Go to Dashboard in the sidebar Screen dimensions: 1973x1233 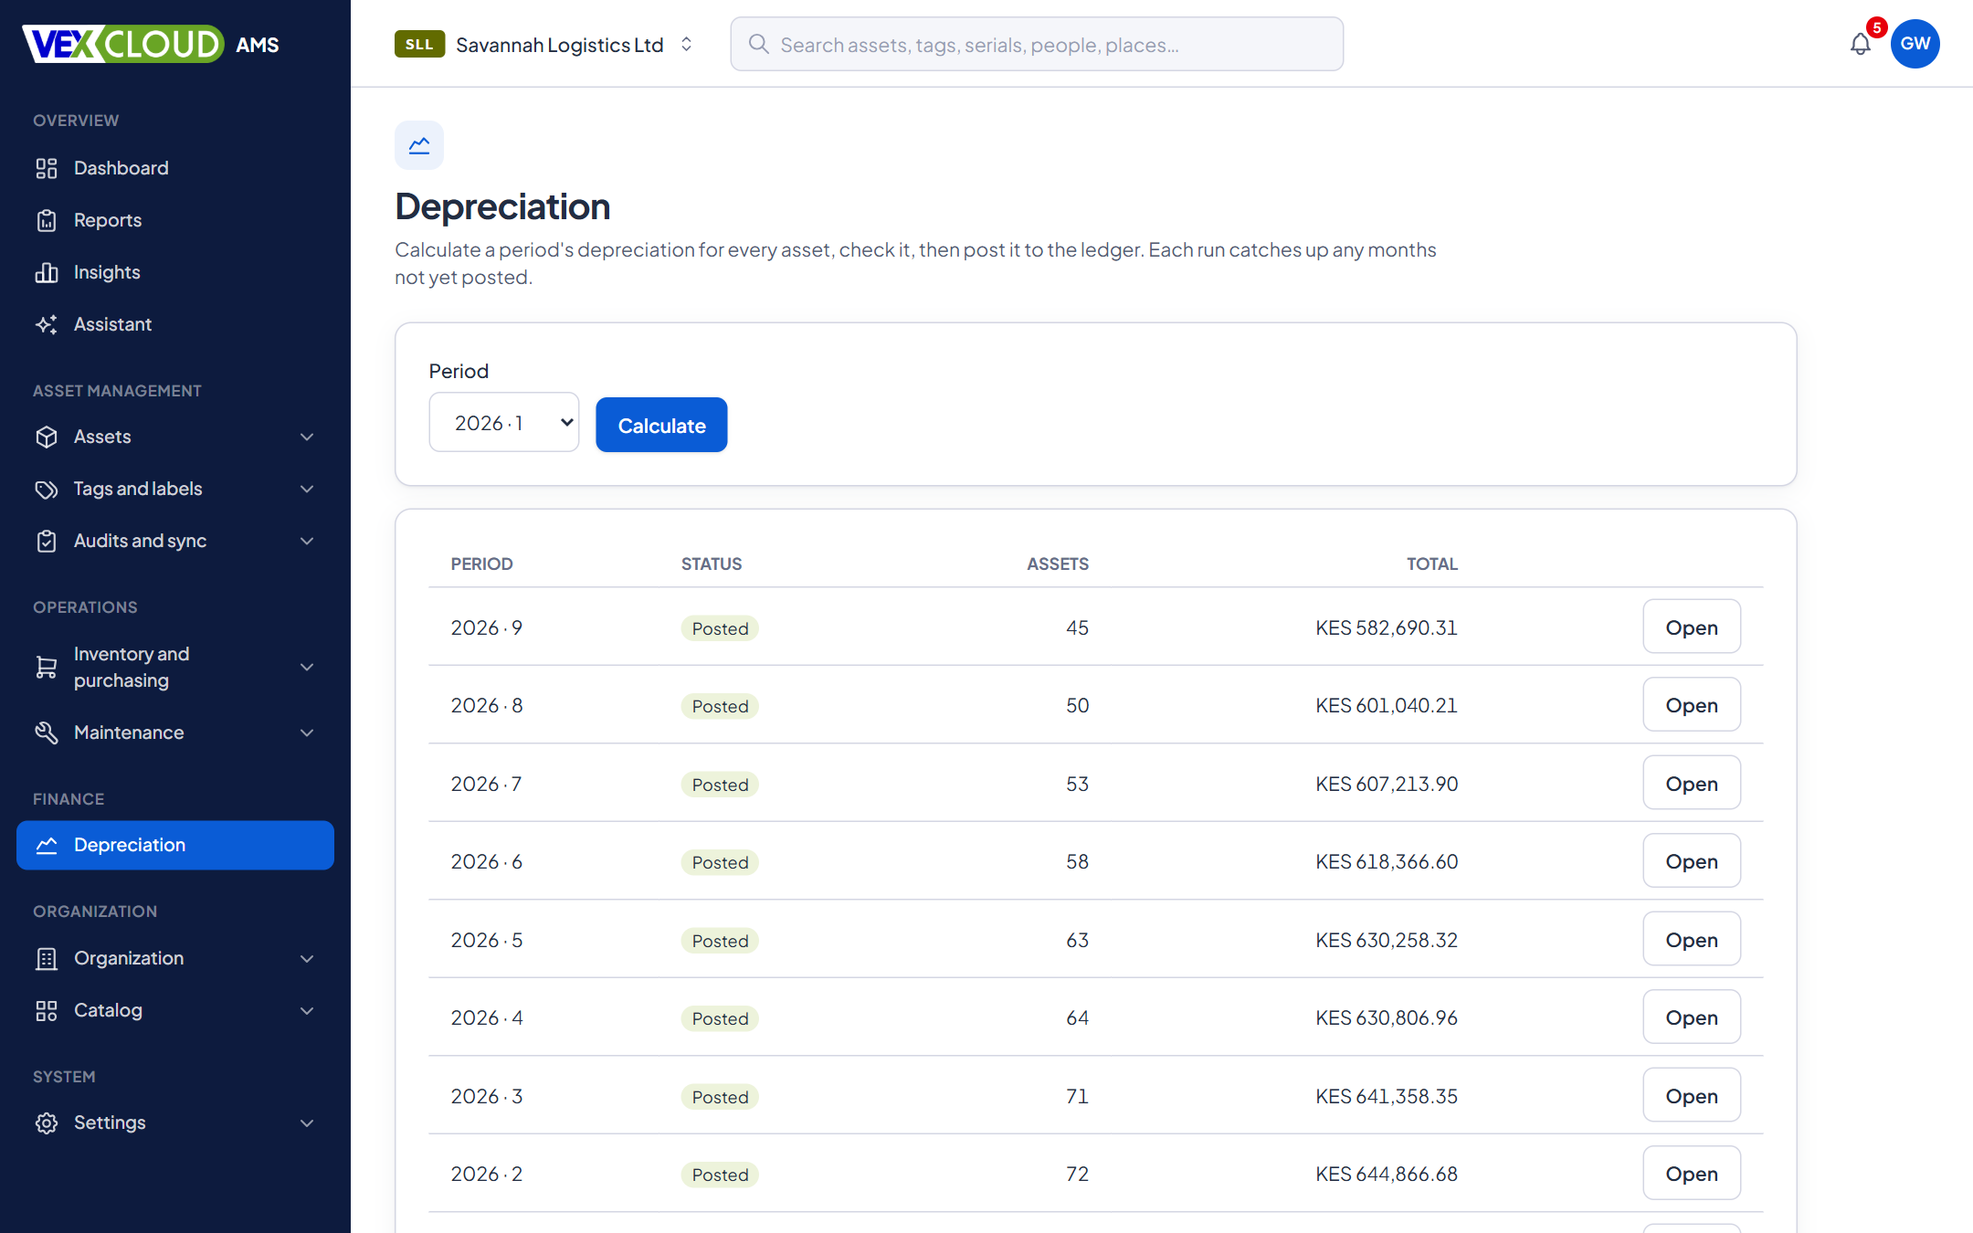[175, 168]
